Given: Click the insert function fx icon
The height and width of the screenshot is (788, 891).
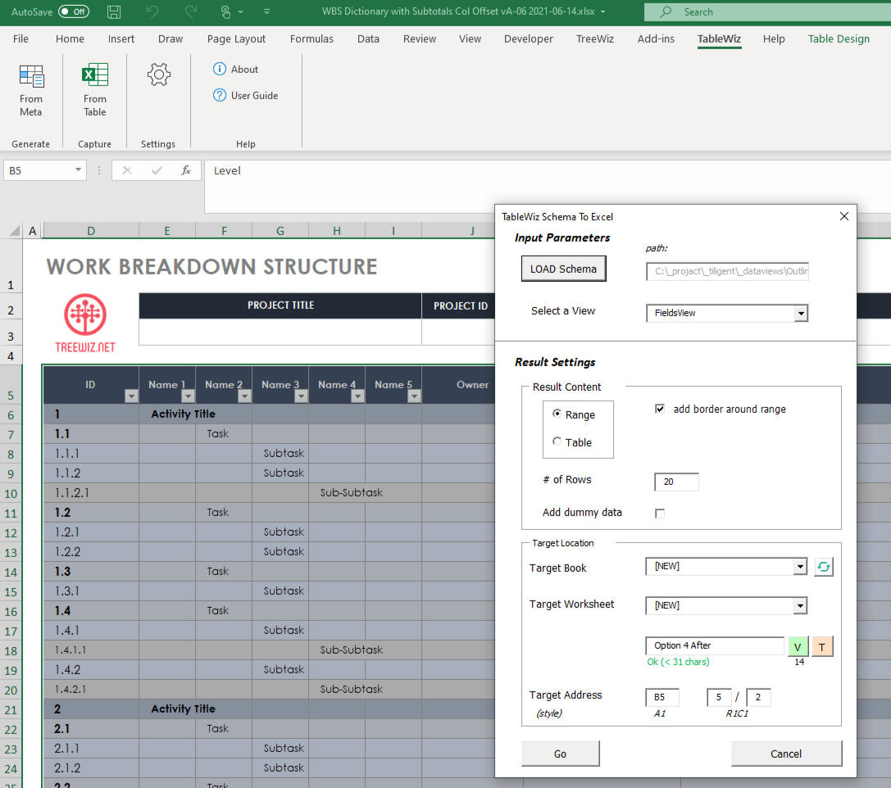Looking at the screenshot, I should point(186,170).
